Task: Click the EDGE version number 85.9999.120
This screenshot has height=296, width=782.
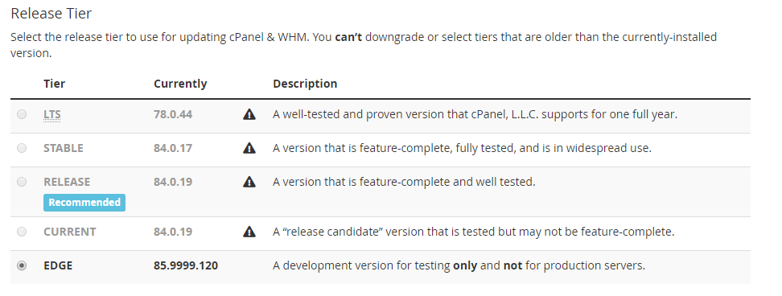Action: click(x=186, y=265)
